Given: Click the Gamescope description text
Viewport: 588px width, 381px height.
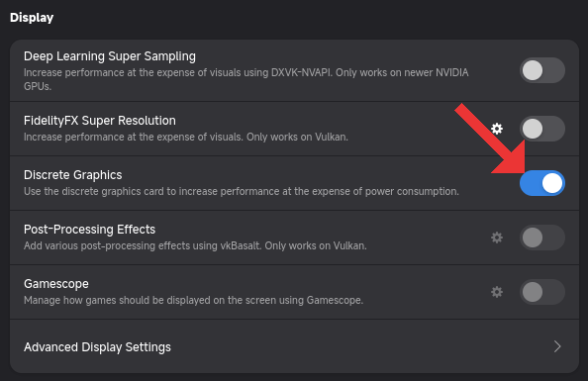Looking at the screenshot, I should pos(193,301).
